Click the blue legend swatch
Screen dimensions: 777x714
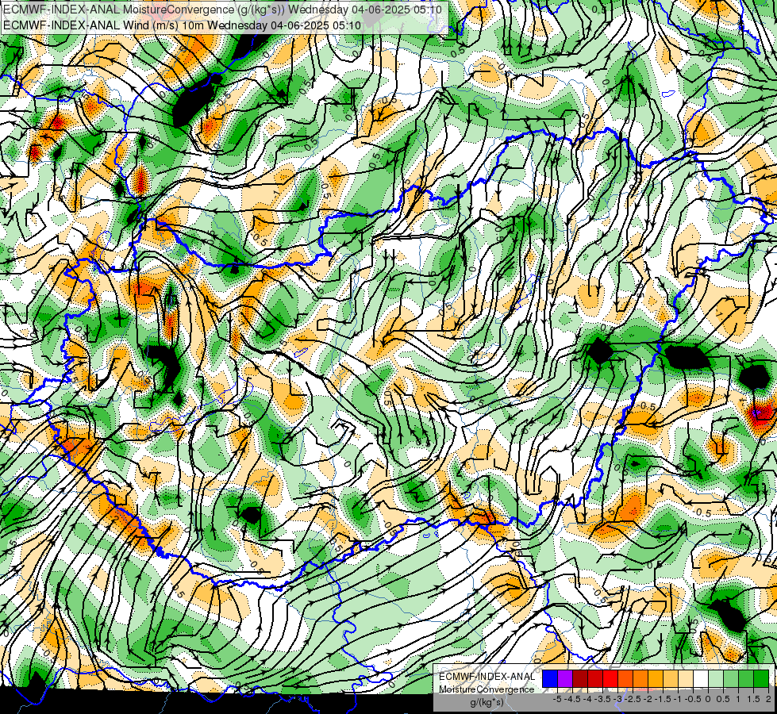tap(550, 678)
